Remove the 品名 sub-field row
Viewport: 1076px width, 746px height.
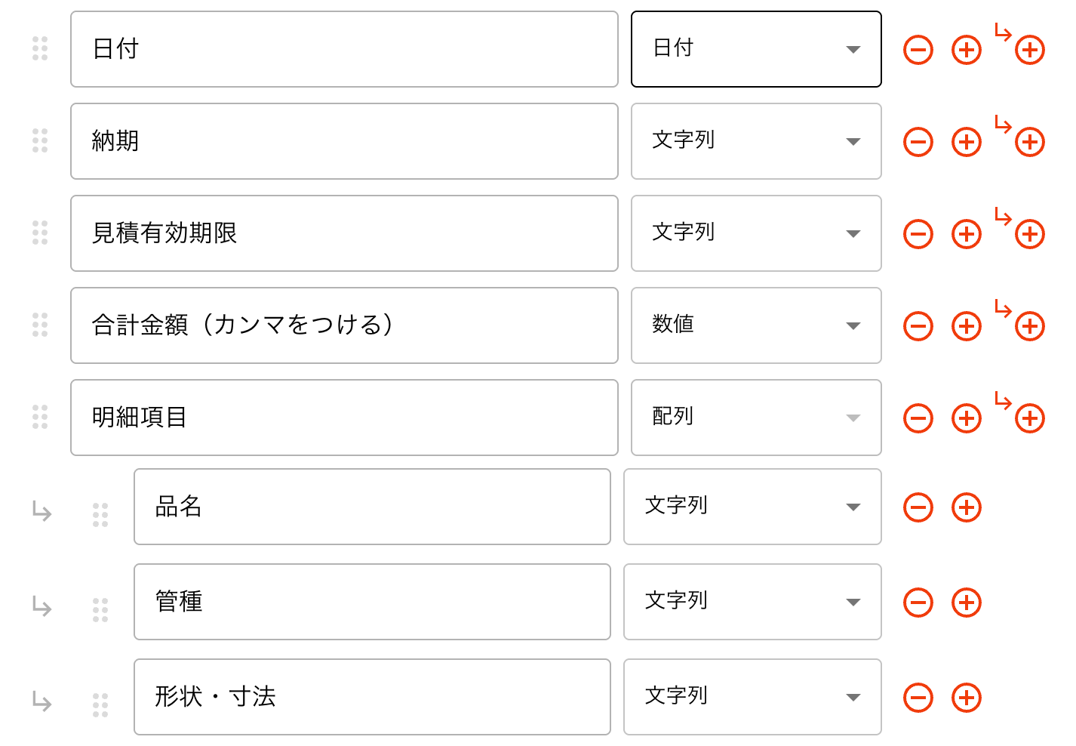[918, 507]
